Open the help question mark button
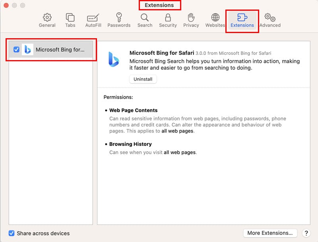Viewport: 318px width, 242px height. pos(306,233)
